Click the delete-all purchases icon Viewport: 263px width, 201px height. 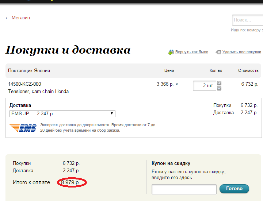[x=218, y=52]
